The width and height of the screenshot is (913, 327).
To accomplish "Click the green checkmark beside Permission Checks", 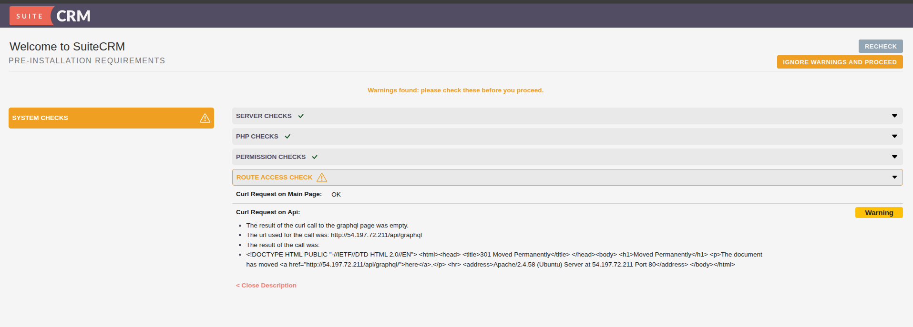I will 315,157.
